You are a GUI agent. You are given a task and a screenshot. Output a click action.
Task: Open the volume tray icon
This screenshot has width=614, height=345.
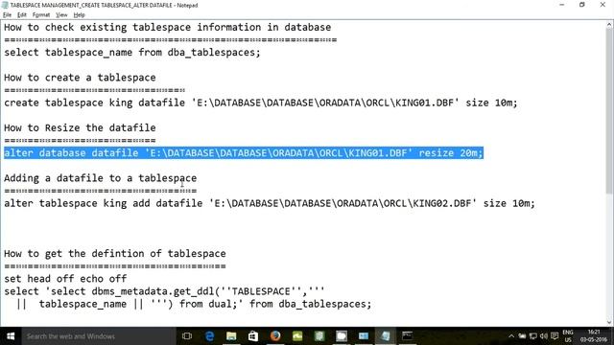(544, 336)
